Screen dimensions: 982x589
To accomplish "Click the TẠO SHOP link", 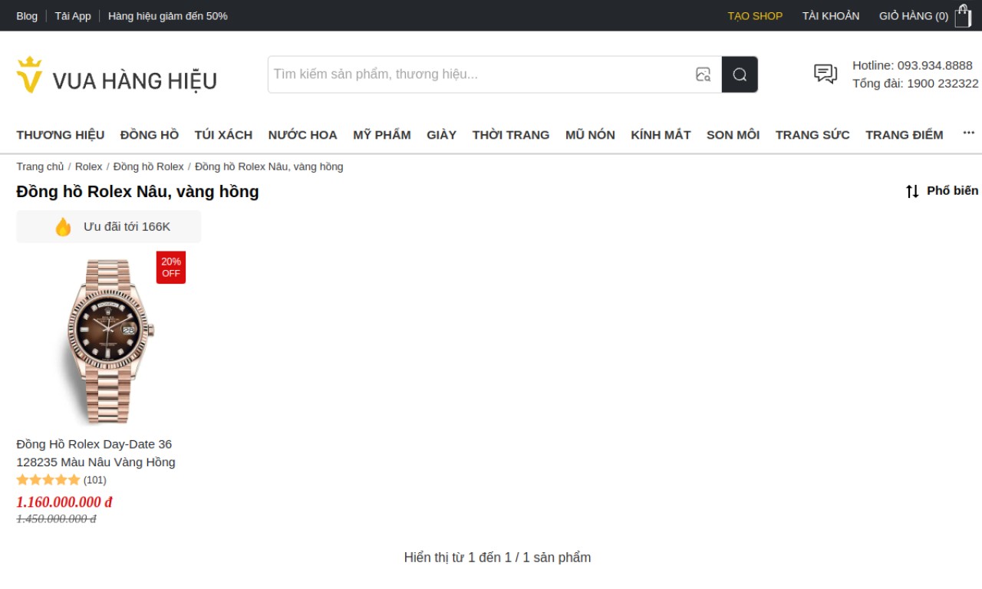I will point(755,16).
